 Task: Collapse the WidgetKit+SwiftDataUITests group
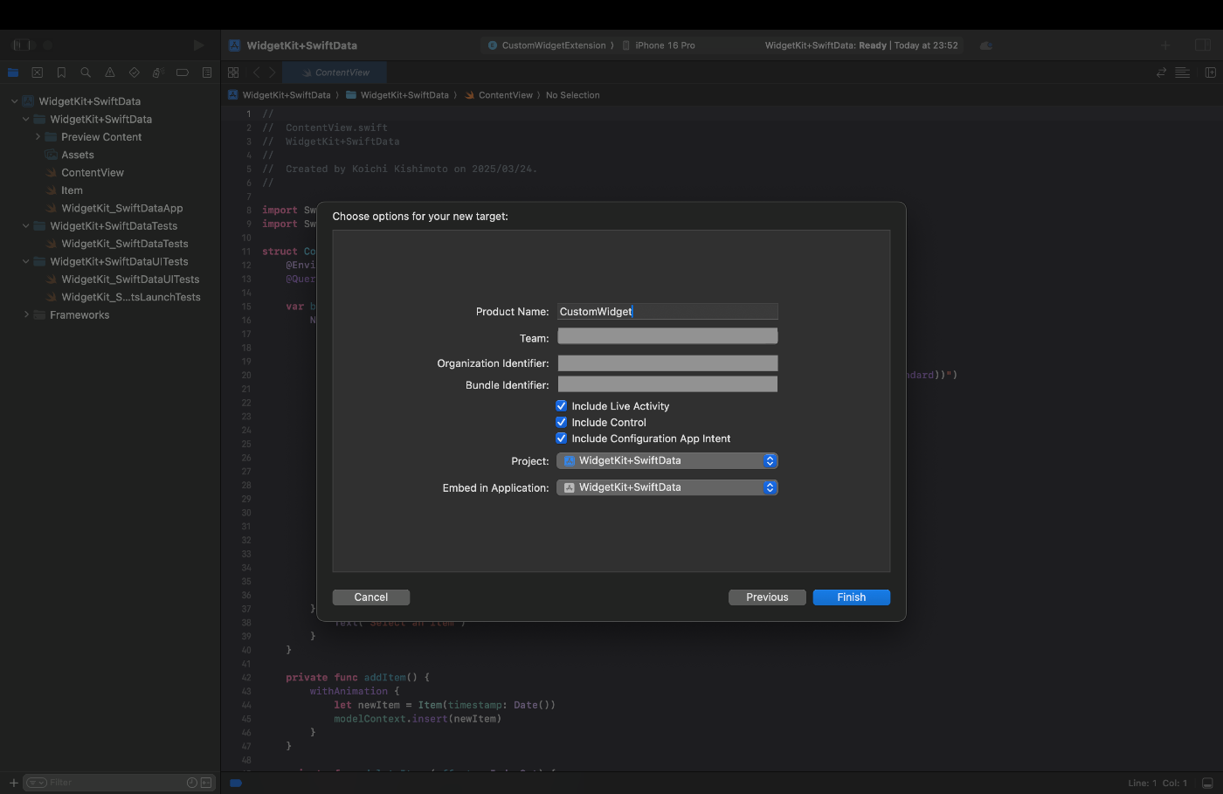point(25,261)
